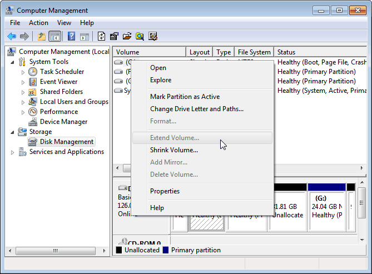The width and height of the screenshot is (372, 274).
Task: Sort by the Status column header
Action: click(320, 52)
